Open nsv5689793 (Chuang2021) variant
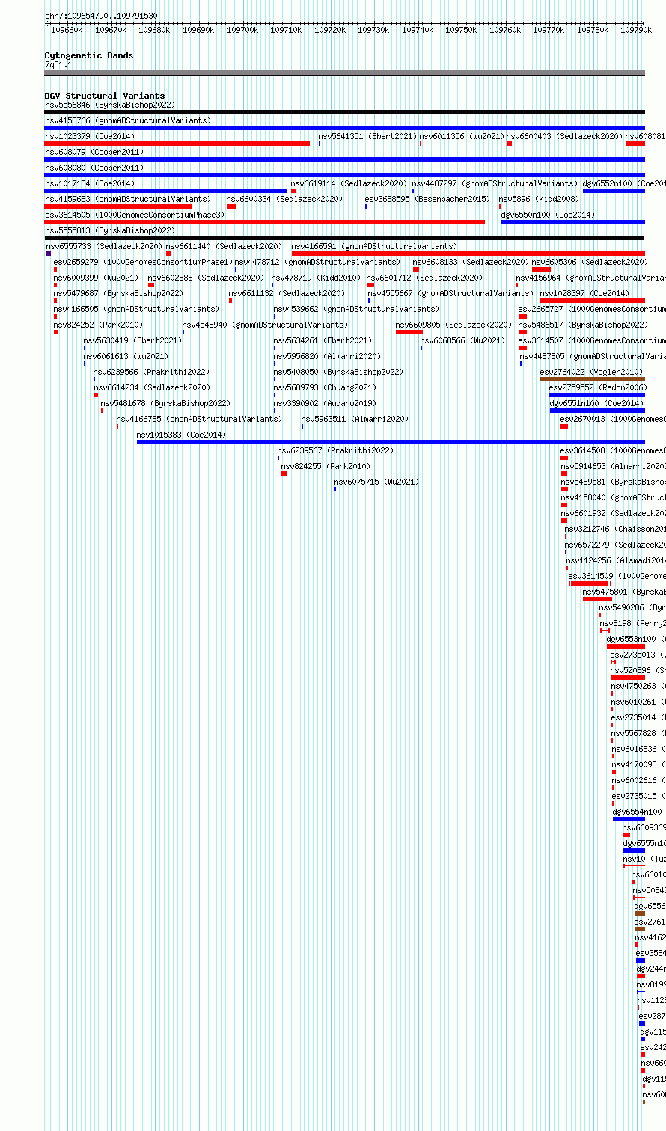This screenshot has height=1131, width=666. pos(325,387)
